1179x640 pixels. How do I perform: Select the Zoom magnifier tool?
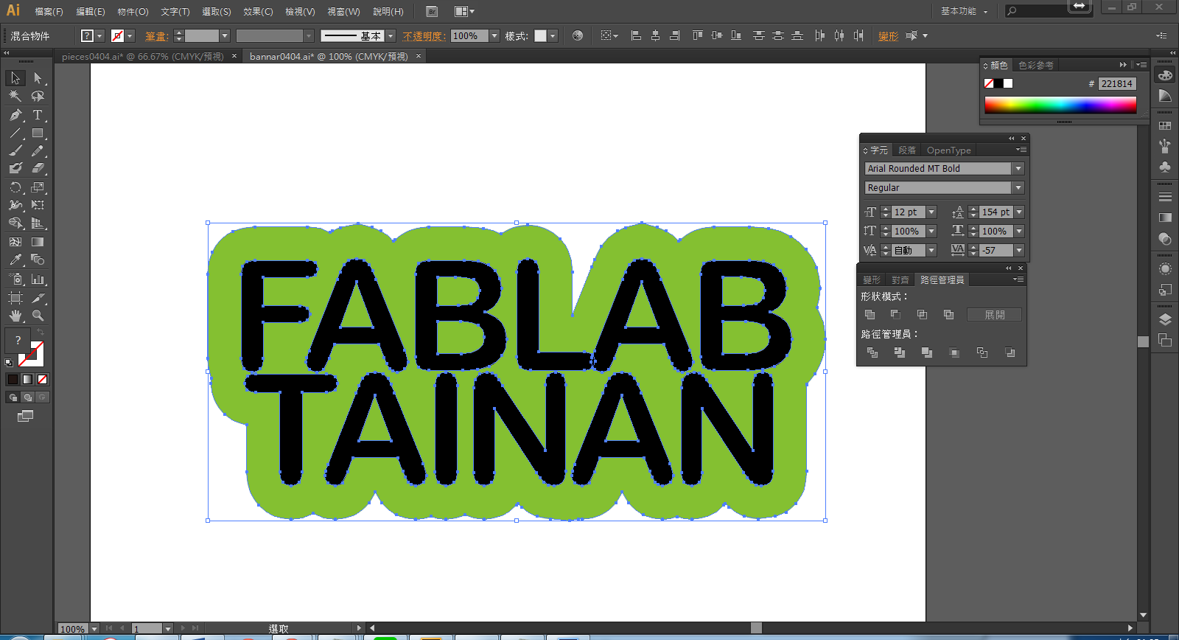(x=38, y=316)
